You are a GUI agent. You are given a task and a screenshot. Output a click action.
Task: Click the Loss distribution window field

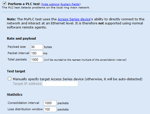tap(50, 109)
